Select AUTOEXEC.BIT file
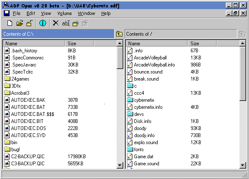 pos(27,121)
